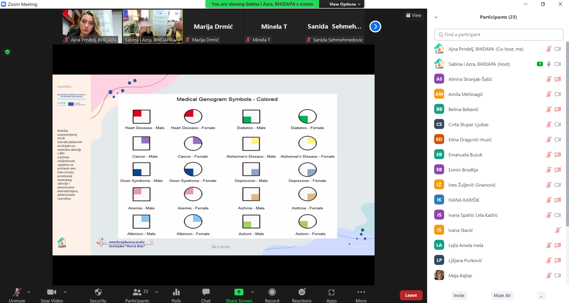This screenshot has height=303, width=569.
Task: Show next video thumbnails with blue arrow
Action: 375,27
